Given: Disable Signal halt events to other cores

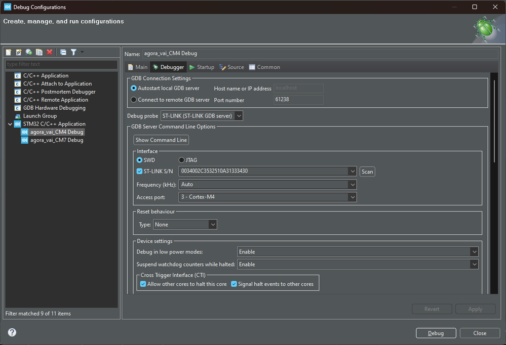Looking at the screenshot, I should [233, 284].
